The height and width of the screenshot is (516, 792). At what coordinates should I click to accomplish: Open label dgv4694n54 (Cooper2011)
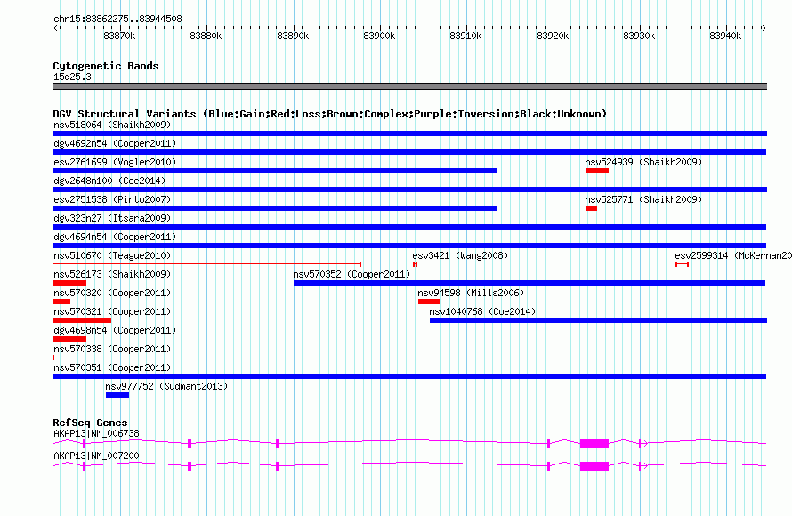pos(115,237)
